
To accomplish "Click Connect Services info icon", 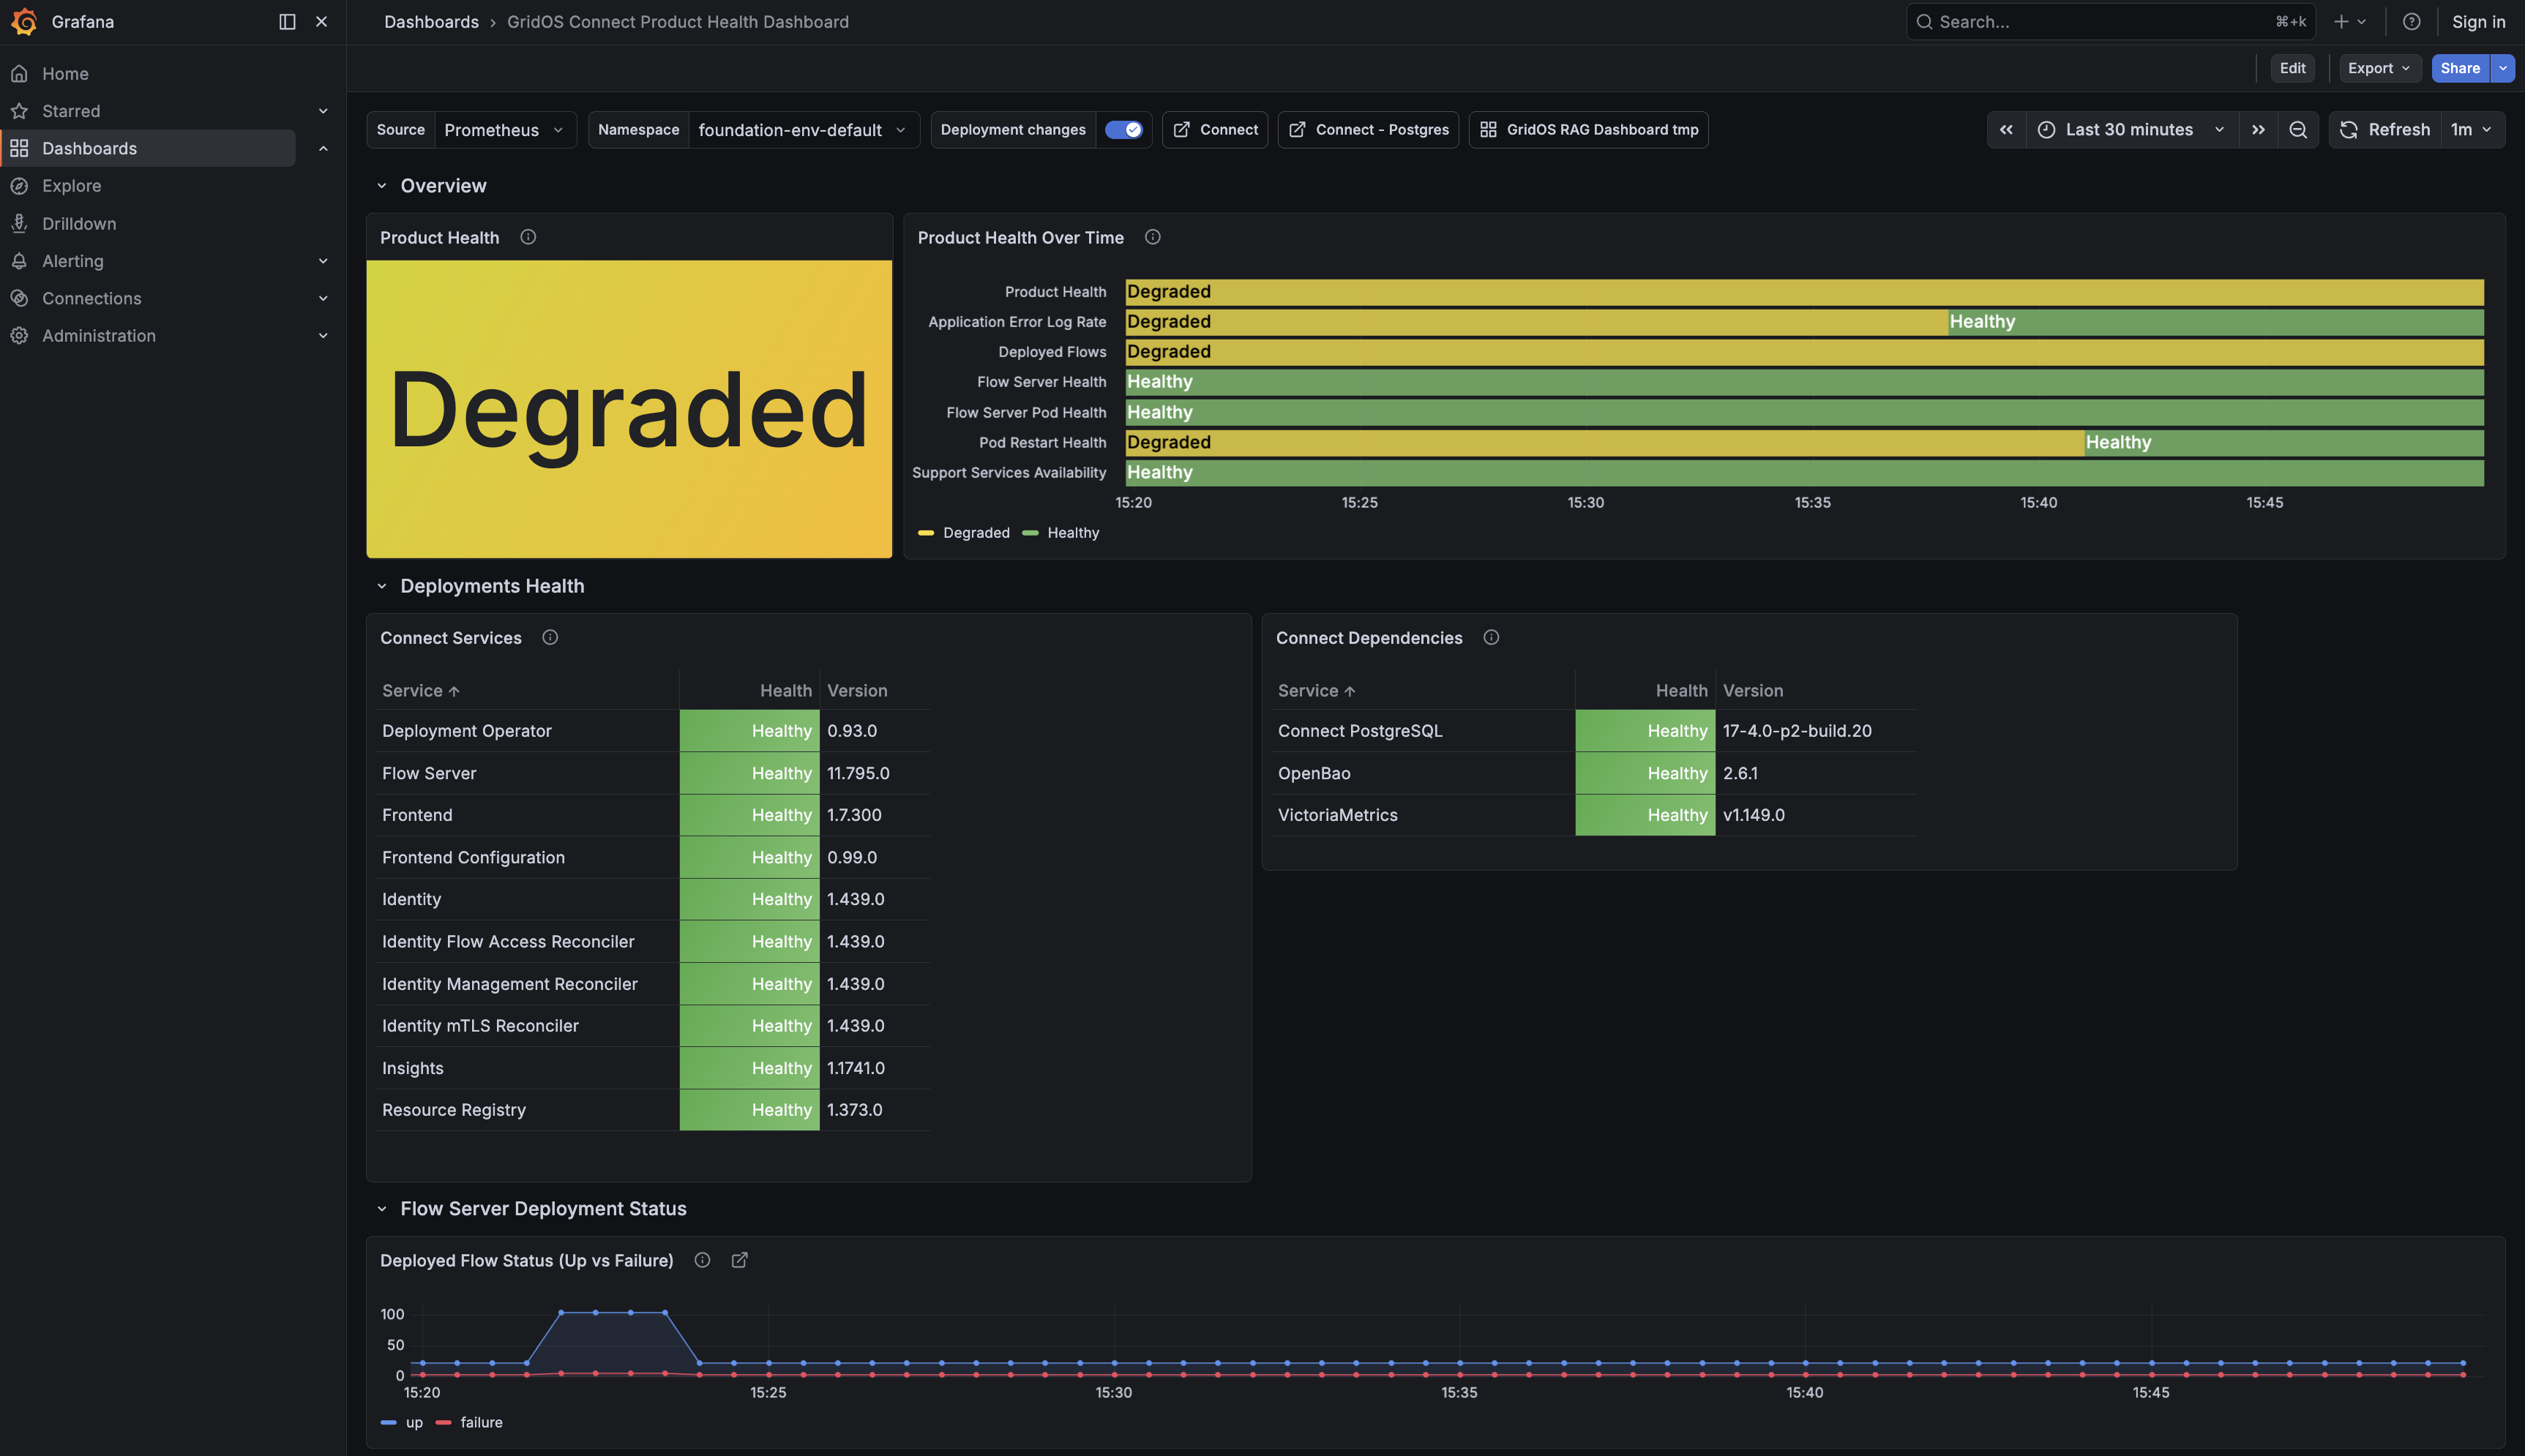I will pyautogui.click(x=550, y=637).
